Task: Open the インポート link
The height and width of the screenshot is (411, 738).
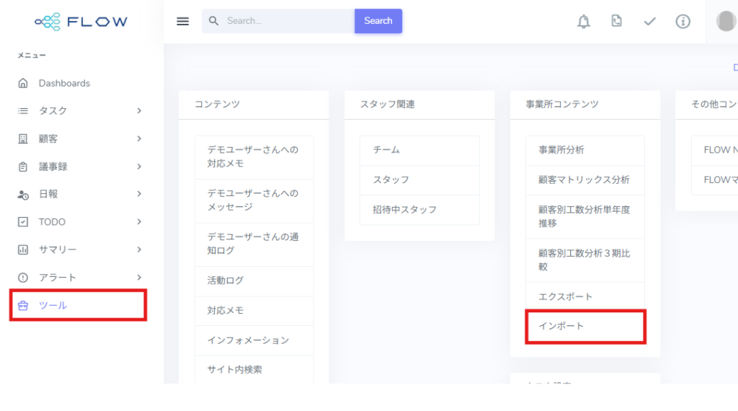Action: click(561, 326)
